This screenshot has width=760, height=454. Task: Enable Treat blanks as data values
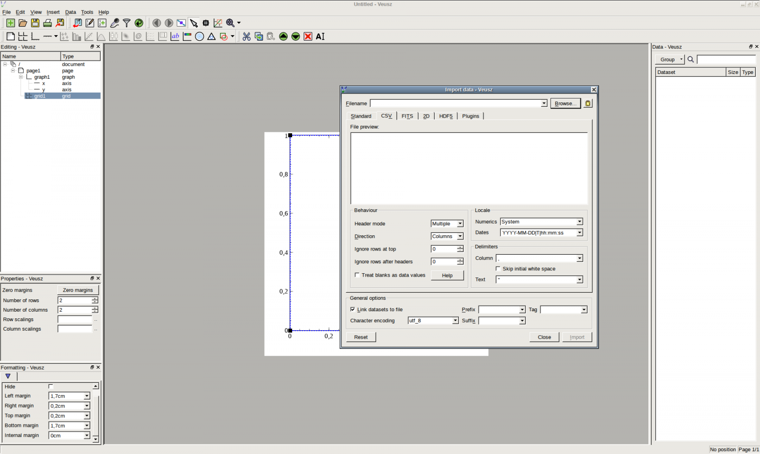pyautogui.click(x=357, y=275)
